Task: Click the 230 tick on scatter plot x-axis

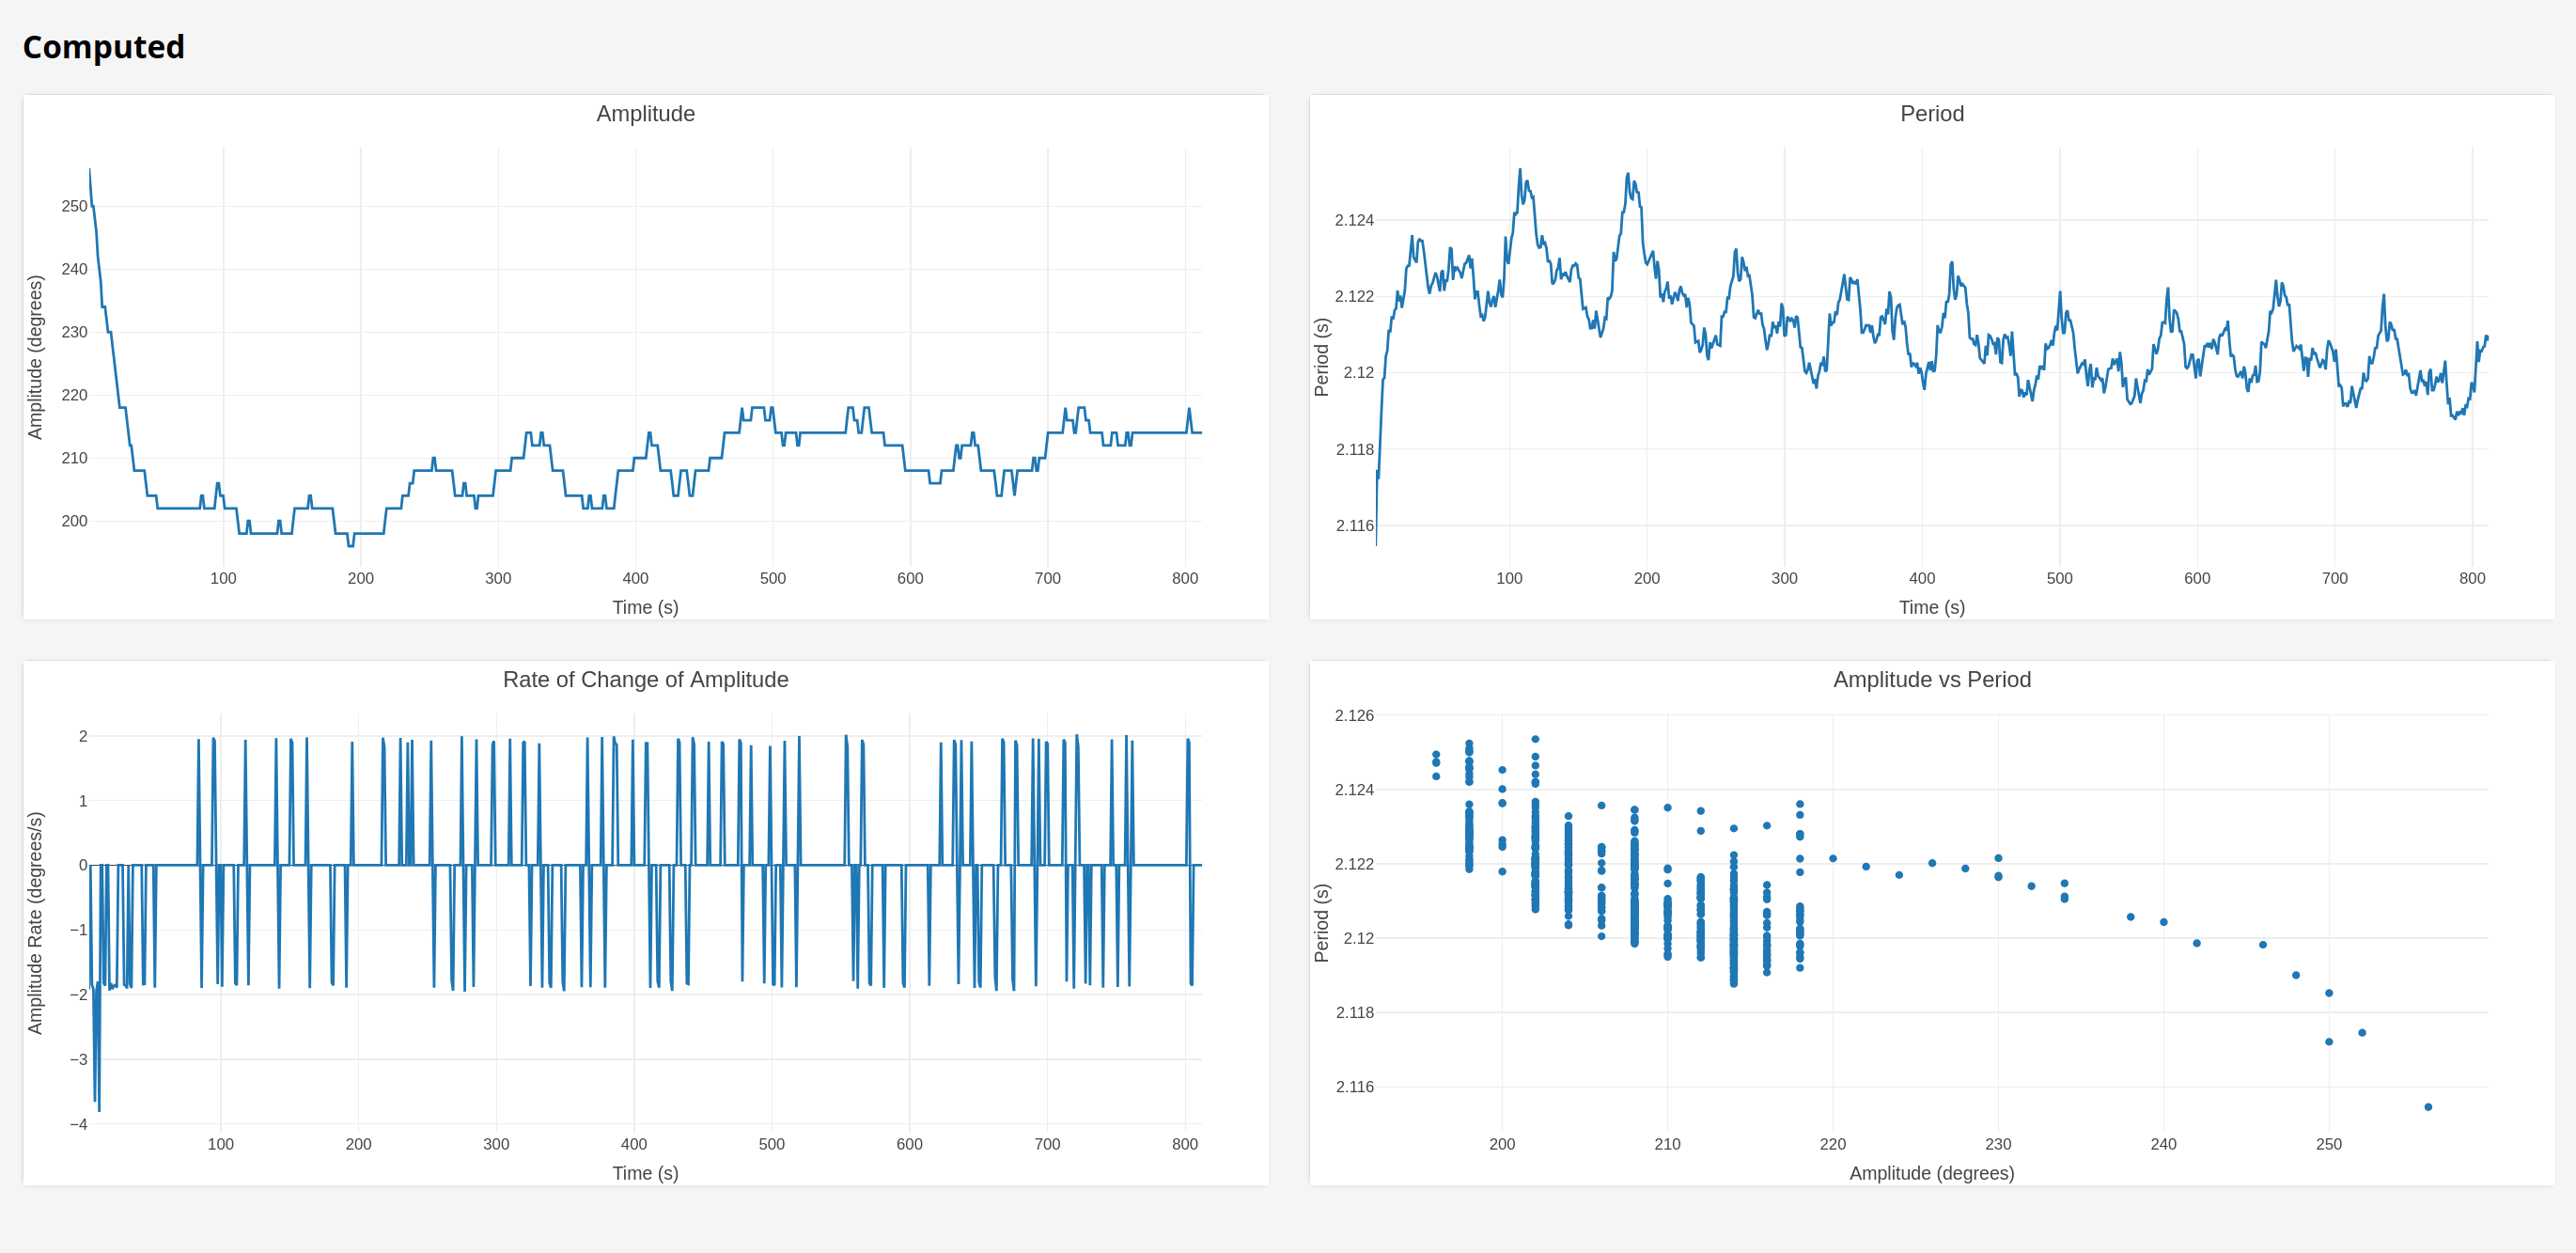Action: click(x=1998, y=1144)
